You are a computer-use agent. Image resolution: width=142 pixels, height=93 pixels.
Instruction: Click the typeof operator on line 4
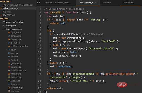(71, 20)
